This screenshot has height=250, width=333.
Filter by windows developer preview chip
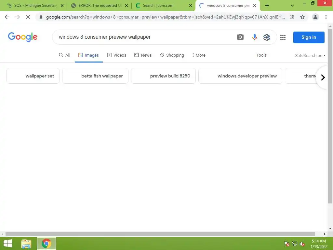pos(240,76)
